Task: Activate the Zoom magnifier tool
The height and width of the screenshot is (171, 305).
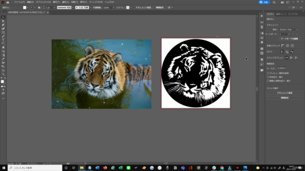Action: [x=3, y=74]
